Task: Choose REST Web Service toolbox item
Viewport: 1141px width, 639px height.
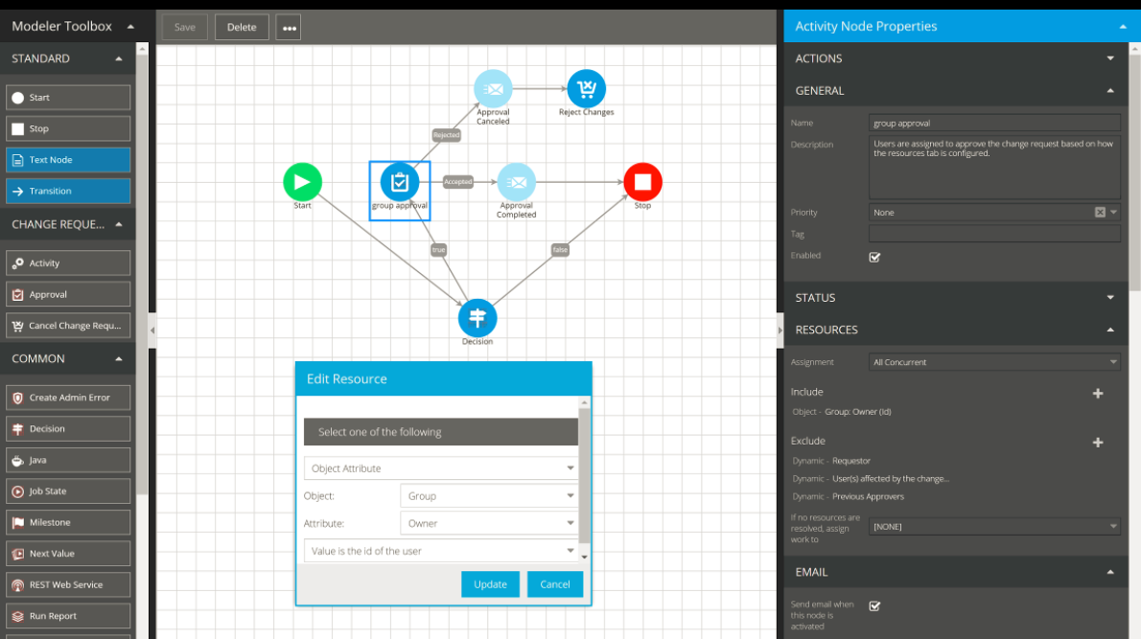Action: coord(68,585)
